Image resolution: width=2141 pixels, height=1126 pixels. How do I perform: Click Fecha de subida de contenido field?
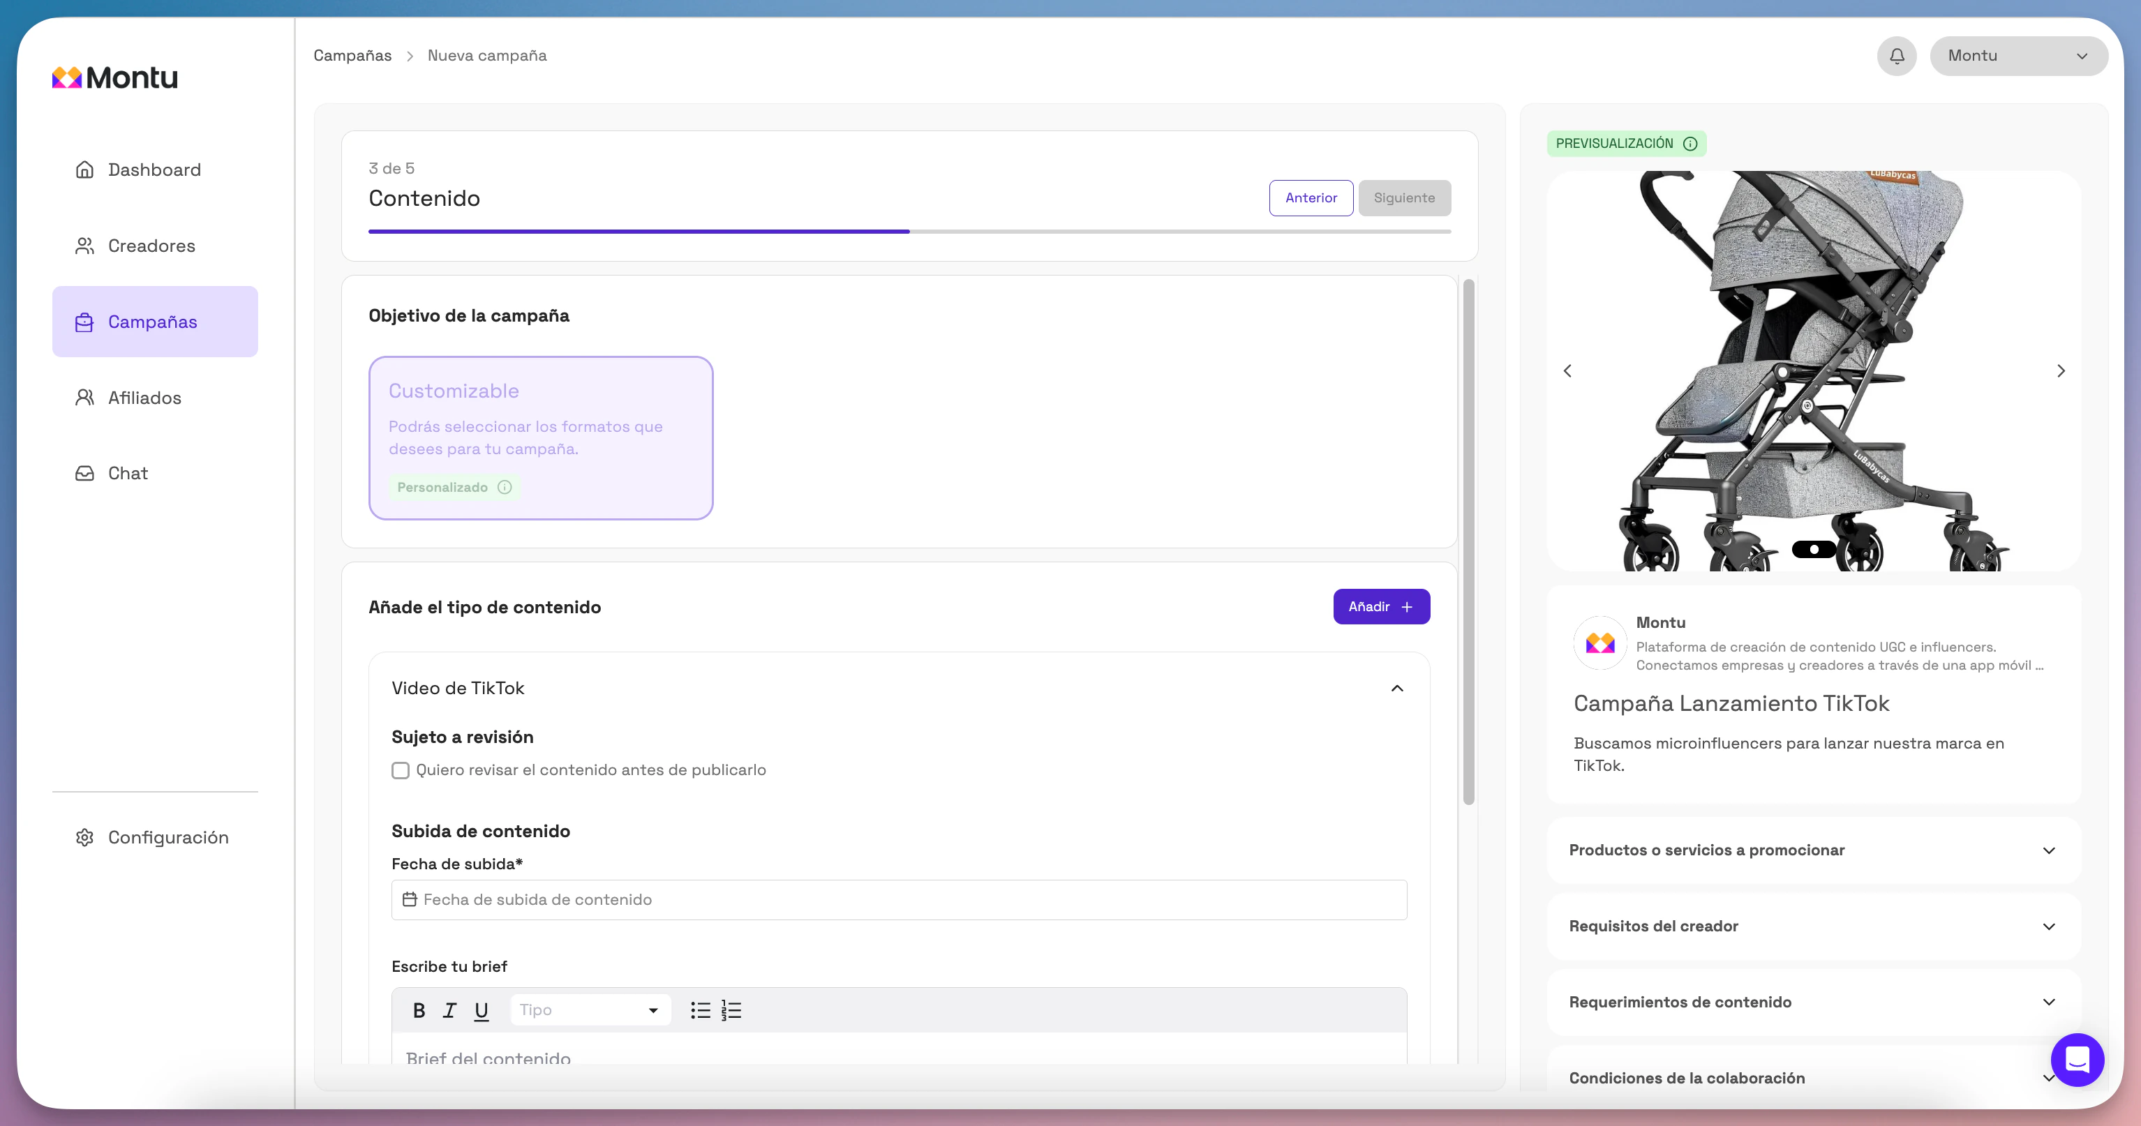pyautogui.click(x=900, y=899)
